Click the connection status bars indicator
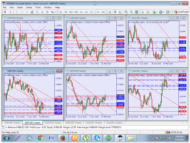This screenshot has height=143, width=190. click(168, 132)
